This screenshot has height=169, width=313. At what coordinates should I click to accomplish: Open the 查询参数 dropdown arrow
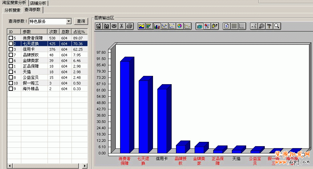[x=69, y=21]
